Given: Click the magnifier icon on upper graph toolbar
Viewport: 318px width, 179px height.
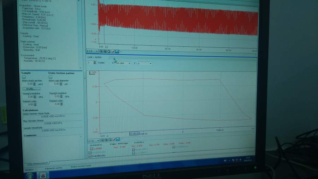Looking at the screenshot, I should tap(109, 51).
